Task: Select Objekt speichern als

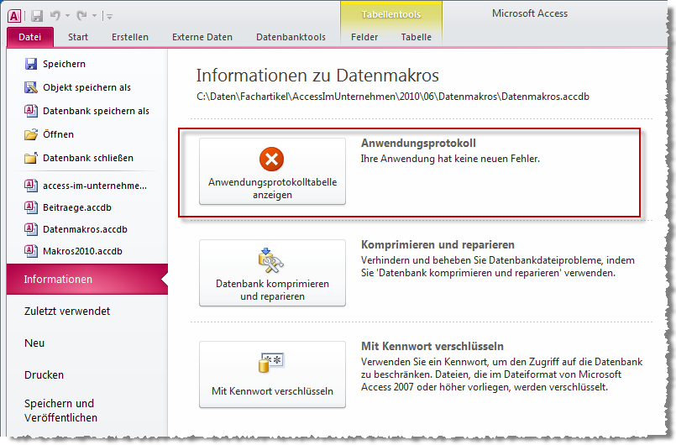Action: [86, 87]
